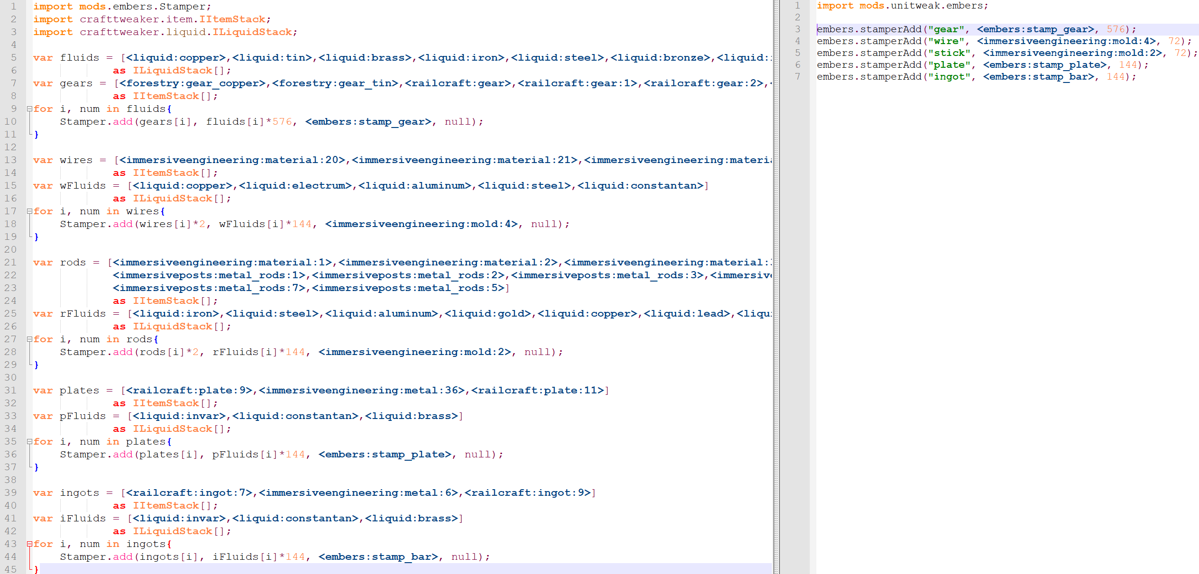This screenshot has height=574, width=1199.
Task: Click '<railcraft:plate:9>' in plates array
Action: click(189, 391)
